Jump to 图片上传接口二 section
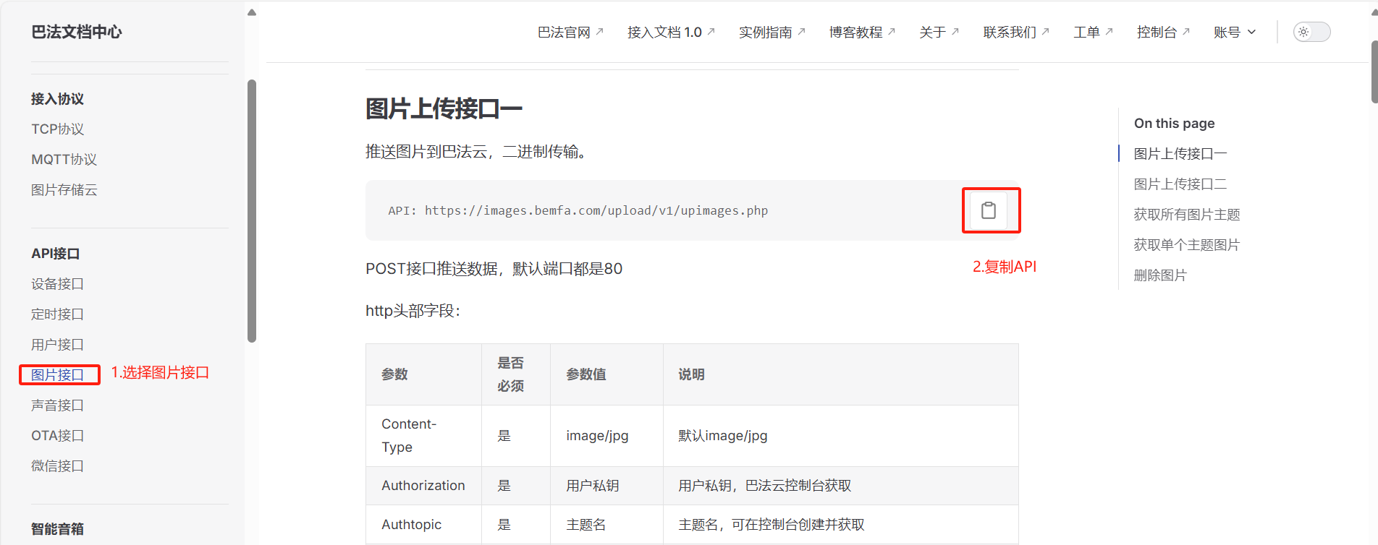The height and width of the screenshot is (545, 1378). (x=1180, y=184)
